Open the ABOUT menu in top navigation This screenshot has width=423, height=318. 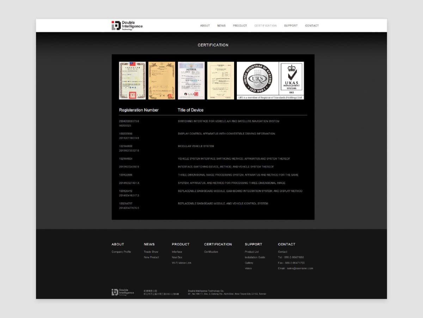click(205, 26)
